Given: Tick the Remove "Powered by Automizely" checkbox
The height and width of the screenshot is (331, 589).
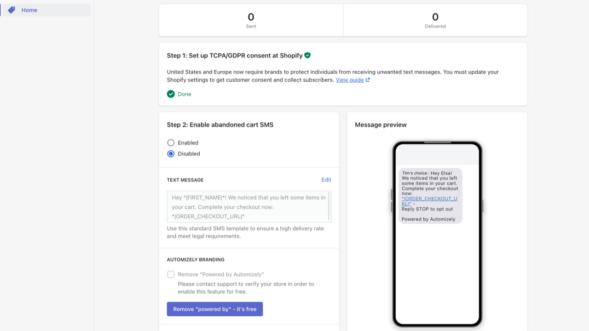Looking at the screenshot, I should coord(171,274).
